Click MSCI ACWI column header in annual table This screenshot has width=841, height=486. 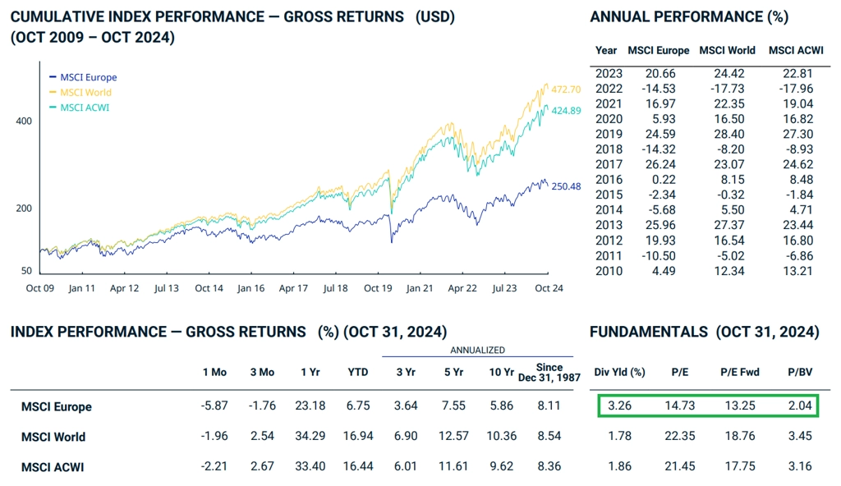pos(796,50)
